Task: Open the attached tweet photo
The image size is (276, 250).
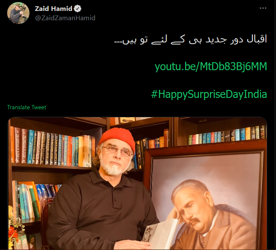Action: (138, 183)
